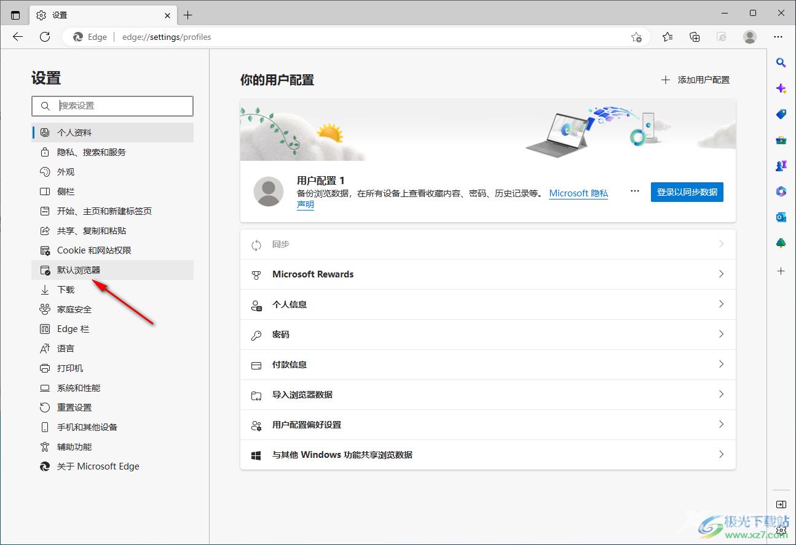Open more options ellipsis for 用户配置 1
796x545 pixels.
[635, 191]
